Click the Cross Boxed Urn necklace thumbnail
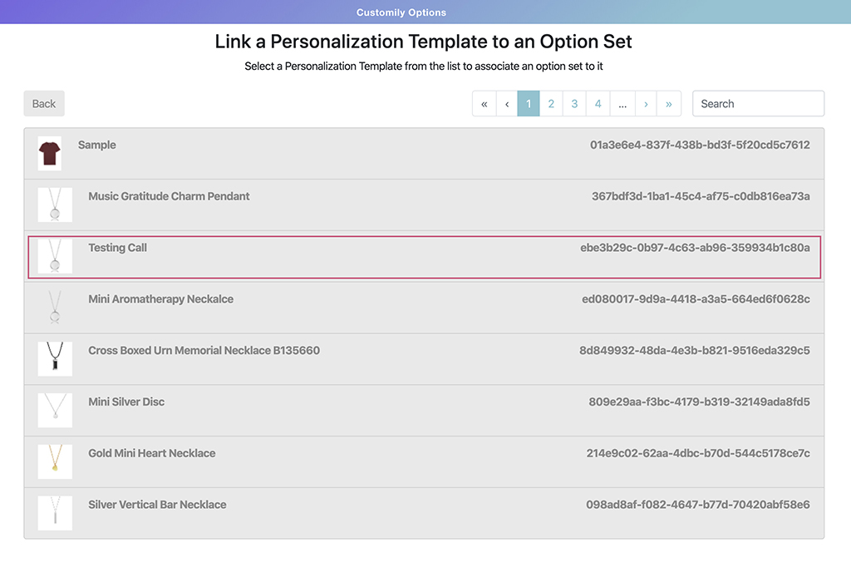 [x=55, y=359]
